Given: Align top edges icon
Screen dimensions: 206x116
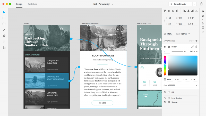Looking at the screenshot, I should coord(165,11).
